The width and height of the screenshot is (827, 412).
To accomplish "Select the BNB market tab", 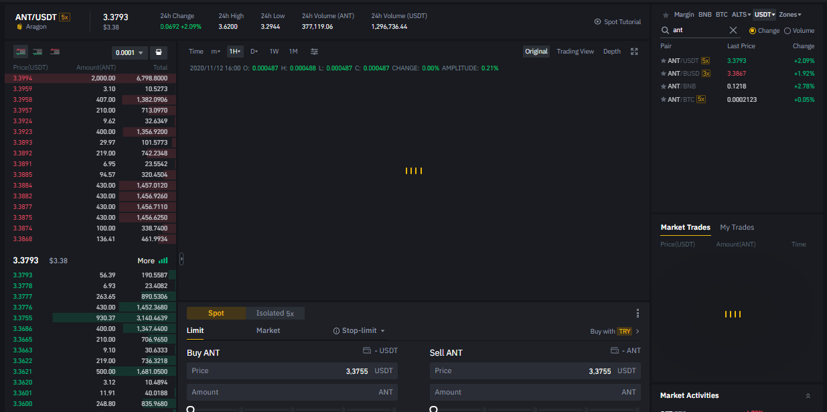I will 705,15.
